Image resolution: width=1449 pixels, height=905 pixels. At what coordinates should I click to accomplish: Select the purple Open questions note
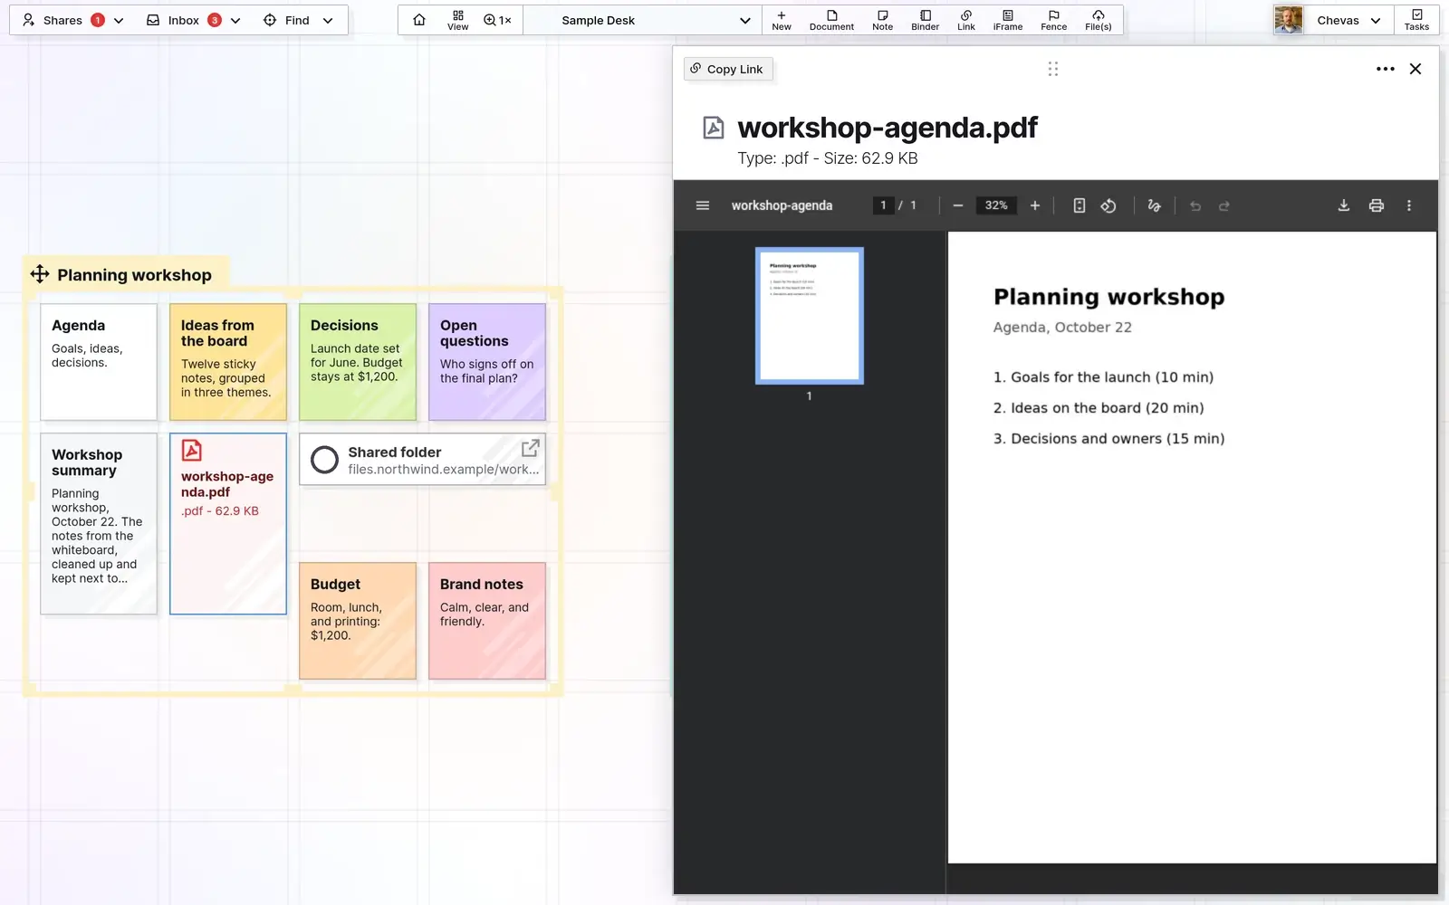[x=487, y=362]
